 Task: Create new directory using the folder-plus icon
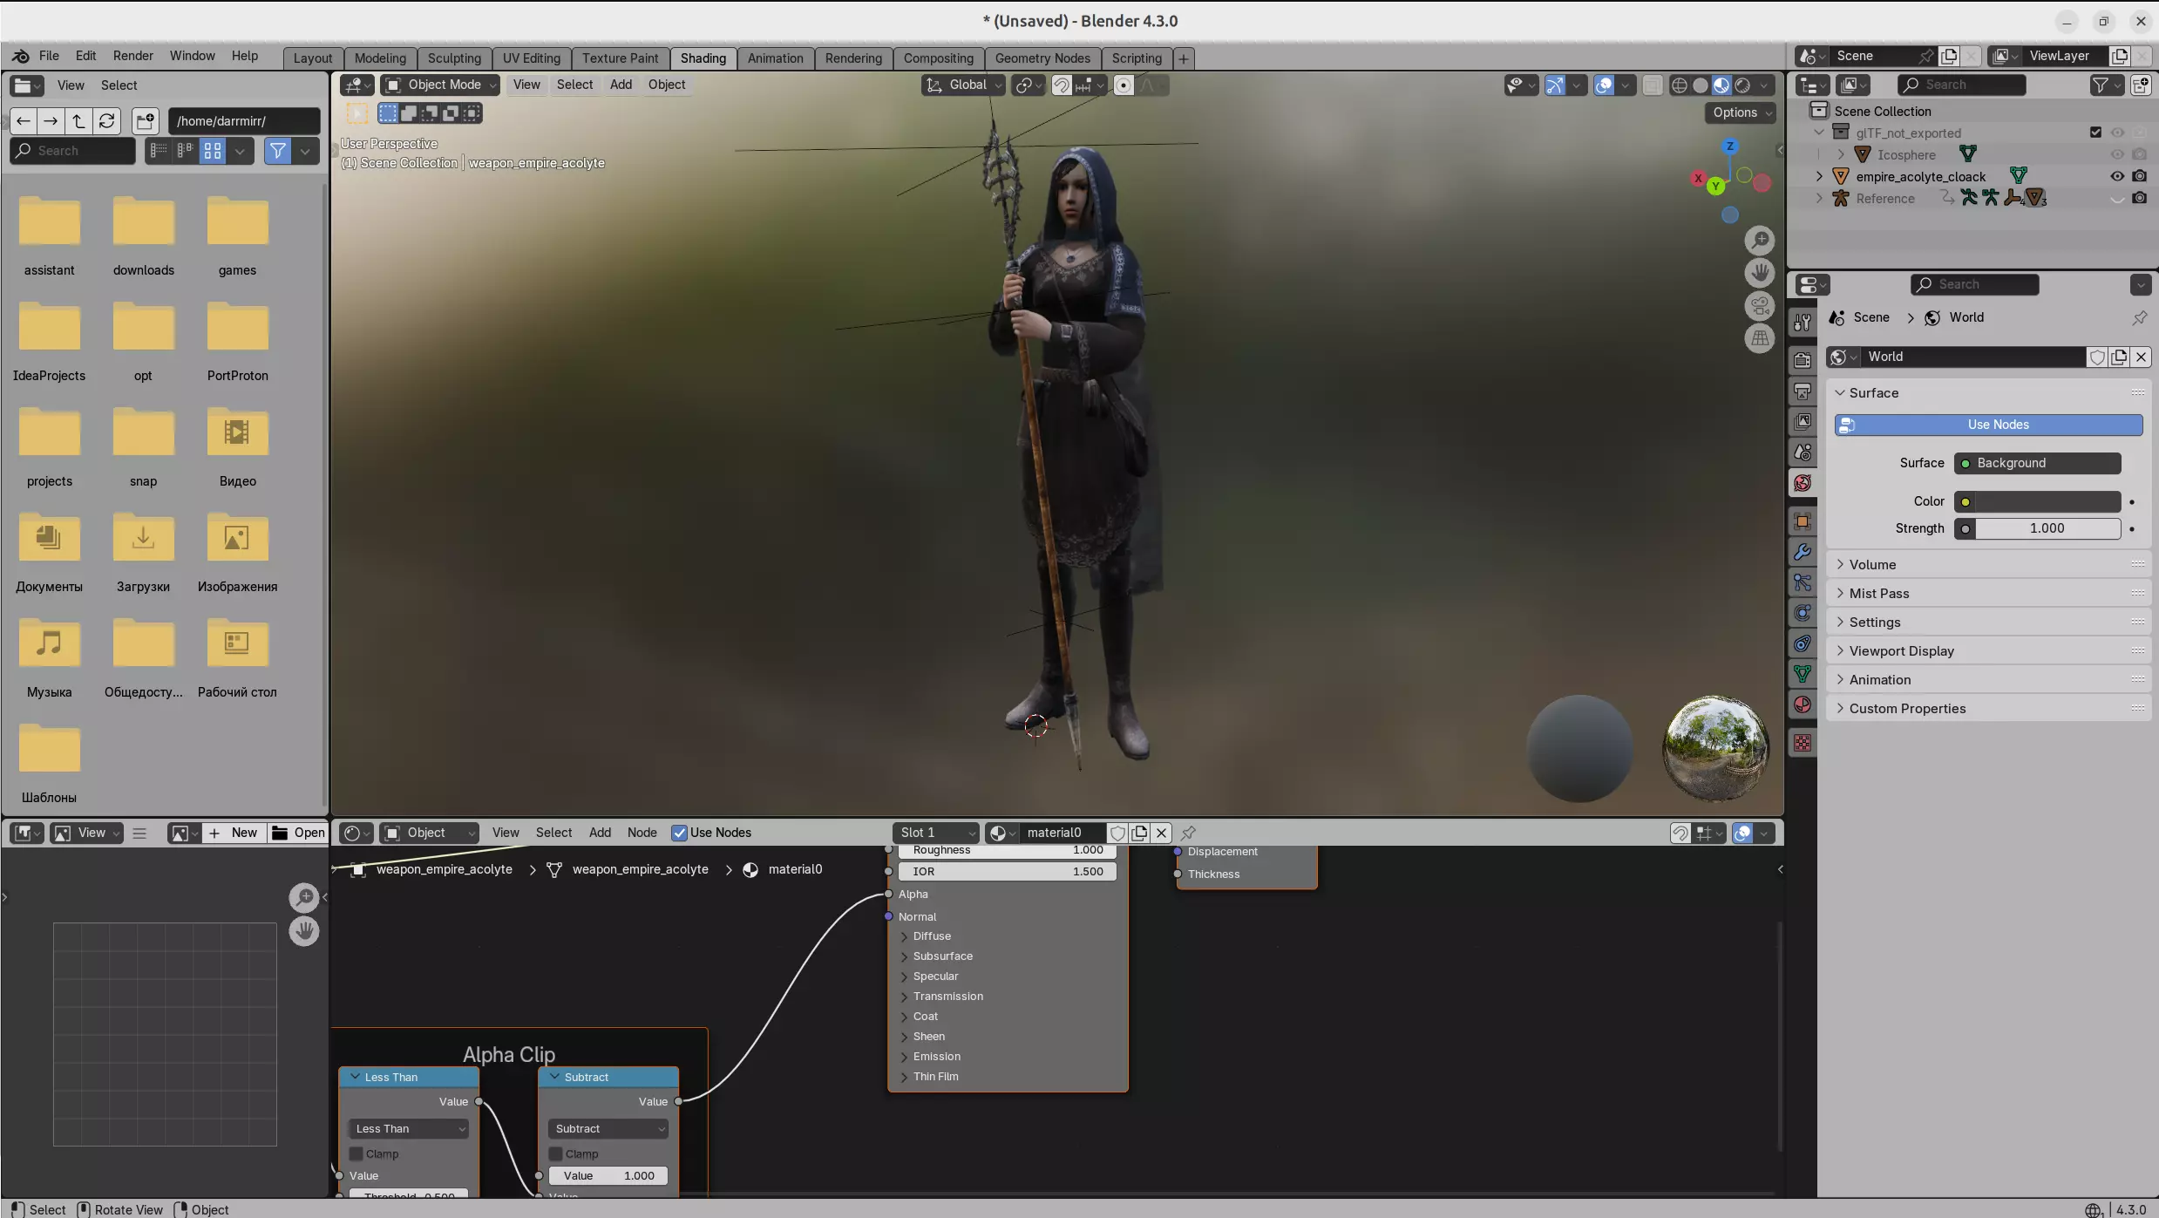coord(146,121)
